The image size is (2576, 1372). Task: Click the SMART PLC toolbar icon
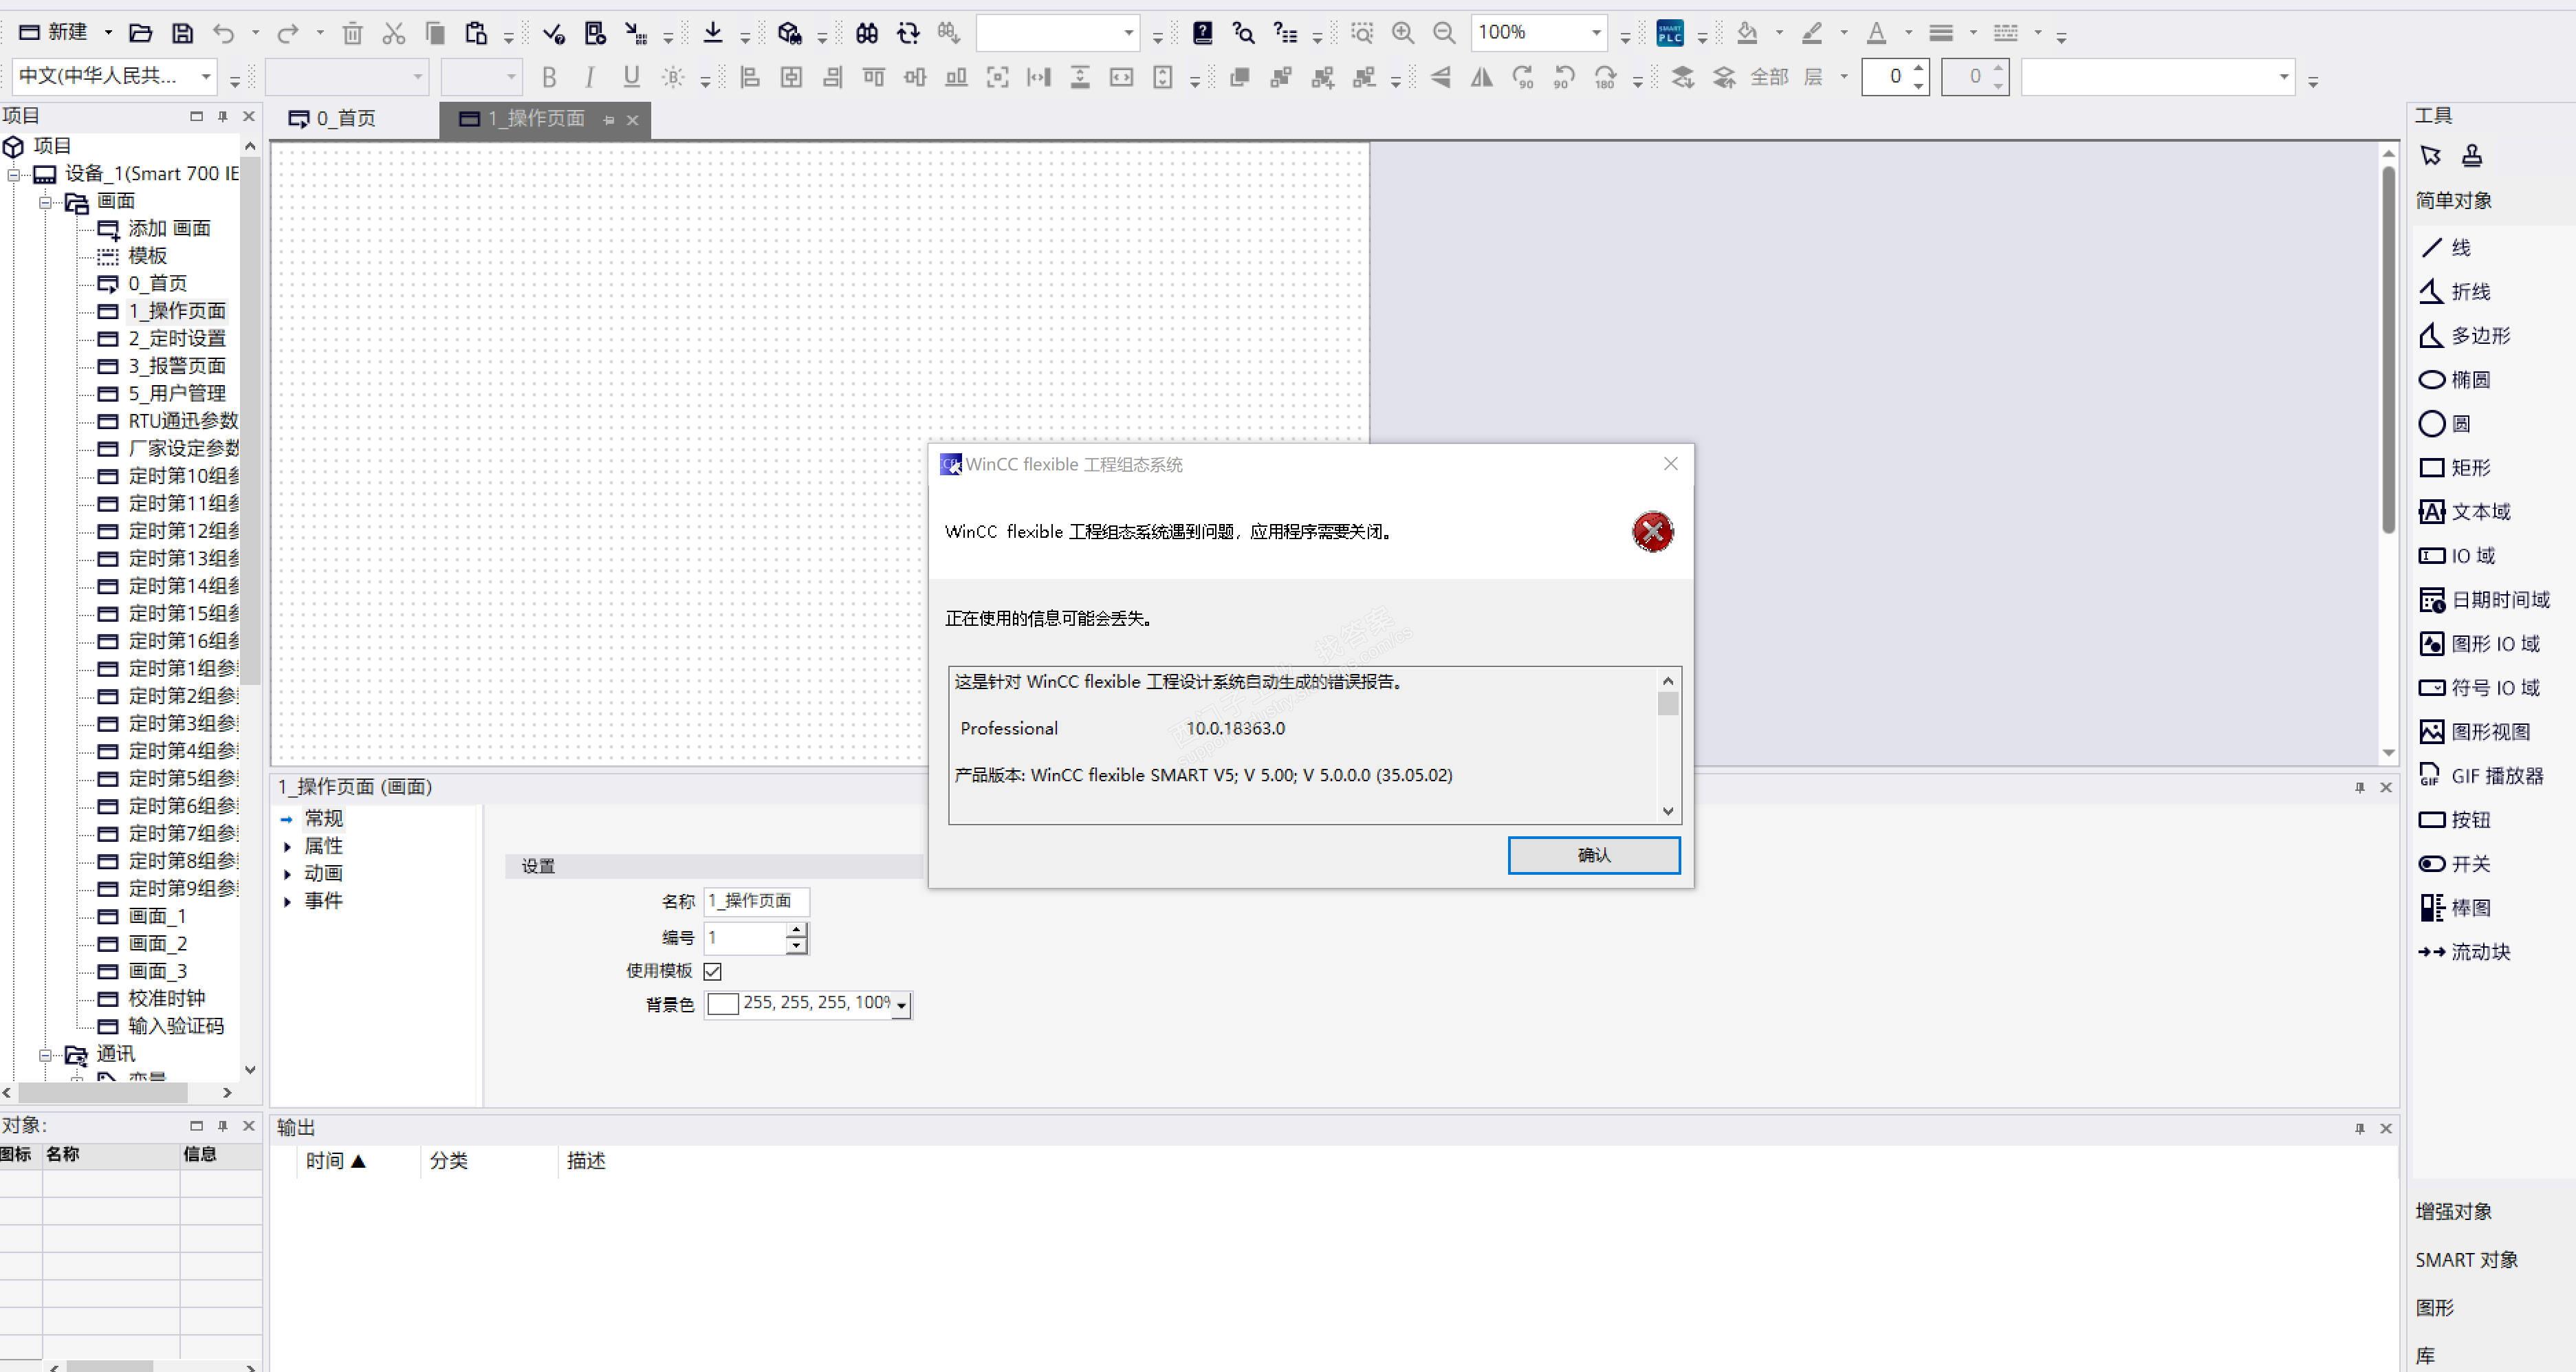(x=1670, y=33)
